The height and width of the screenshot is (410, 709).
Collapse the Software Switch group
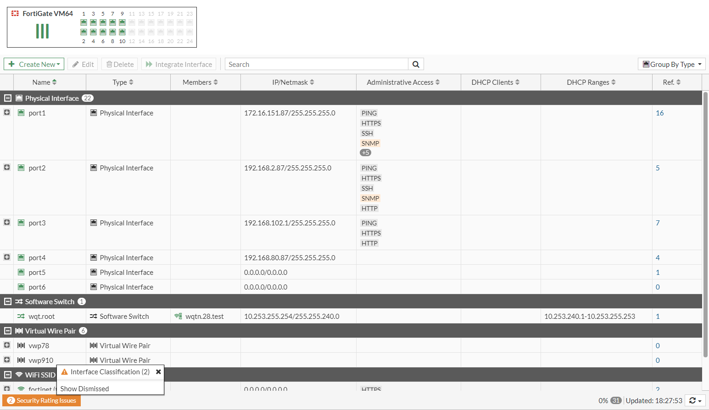pos(8,301)
